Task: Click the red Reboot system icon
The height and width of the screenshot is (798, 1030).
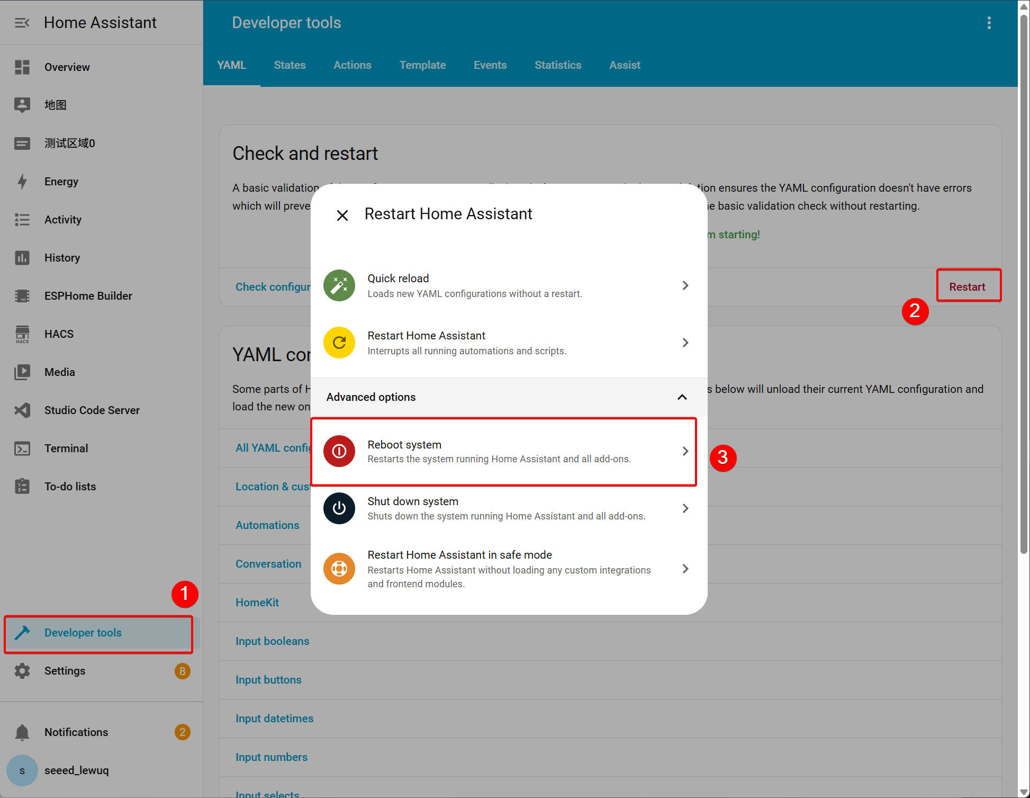Action: [x=339, y=451]
